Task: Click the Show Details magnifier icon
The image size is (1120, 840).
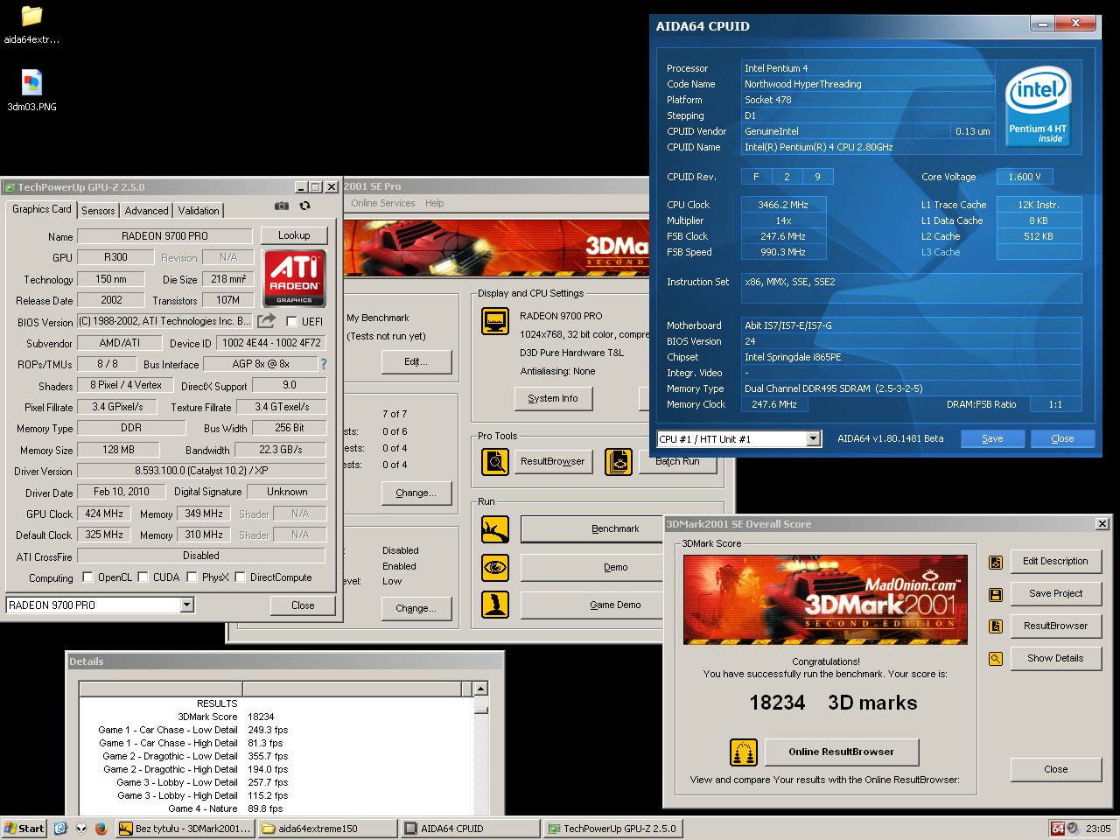Action: [x=996, y=659]
